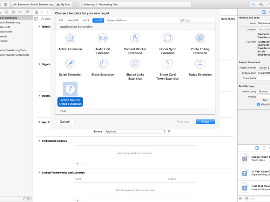Switch to the Cross-platform tab
This screenshot has width=270, height=202.
coord(116,20)
